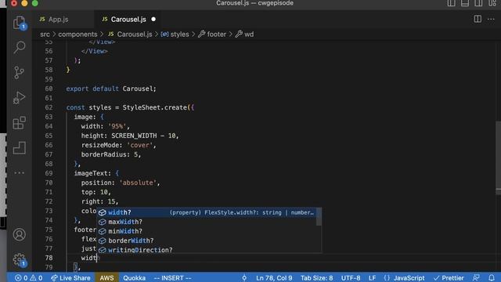Open the AWS toolkit view below Extensions

click(x=19, y=148)
